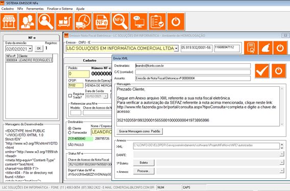Click the CNPJ 05.919.932/0001-56 field

point(197,48)
